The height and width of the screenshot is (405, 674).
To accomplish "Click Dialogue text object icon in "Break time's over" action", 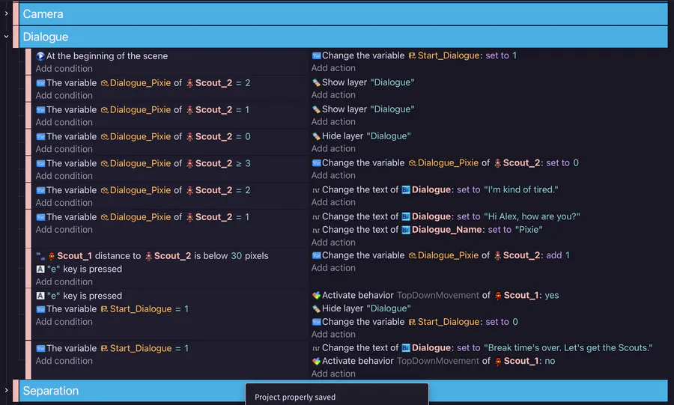I will tap(406, 348).
